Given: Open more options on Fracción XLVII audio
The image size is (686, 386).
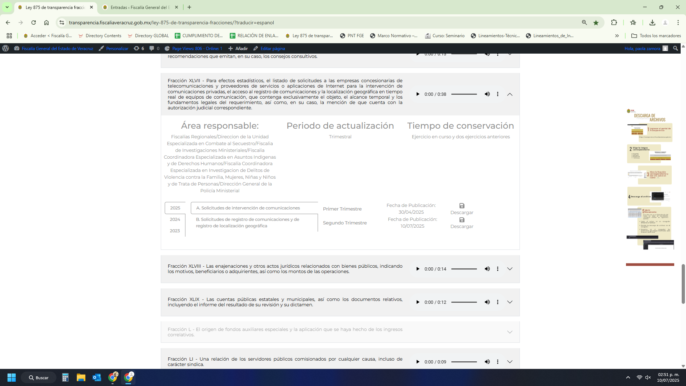Looking at the screenshot, I should click(498, 94).
